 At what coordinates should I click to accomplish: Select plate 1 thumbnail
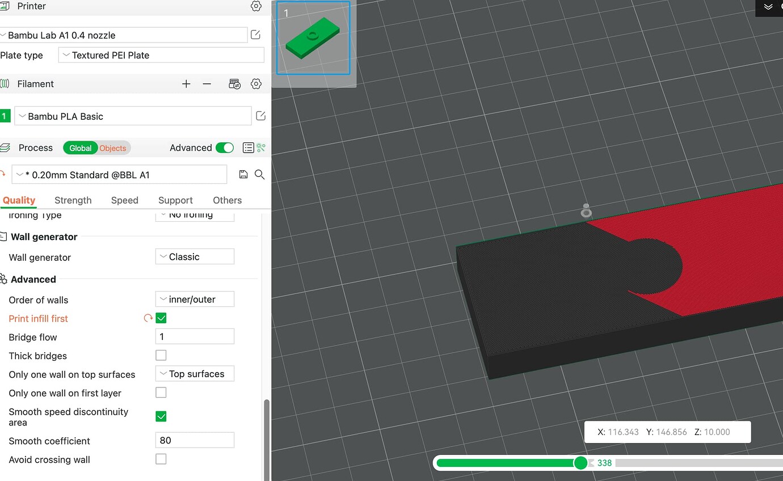tap(313, 38)
